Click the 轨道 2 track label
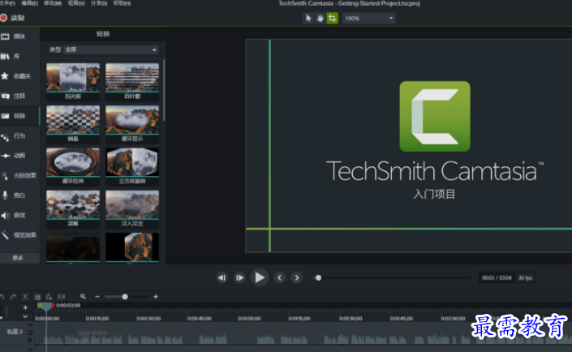The height and width of the screenshot is (352, 572). [x=15, y=332]
